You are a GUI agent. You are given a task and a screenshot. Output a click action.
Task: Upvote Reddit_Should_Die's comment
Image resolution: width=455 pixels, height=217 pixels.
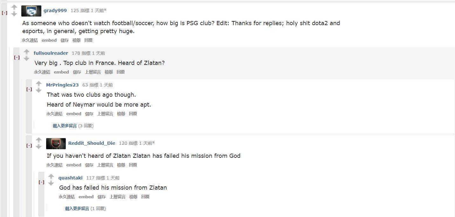pos(38,140)
